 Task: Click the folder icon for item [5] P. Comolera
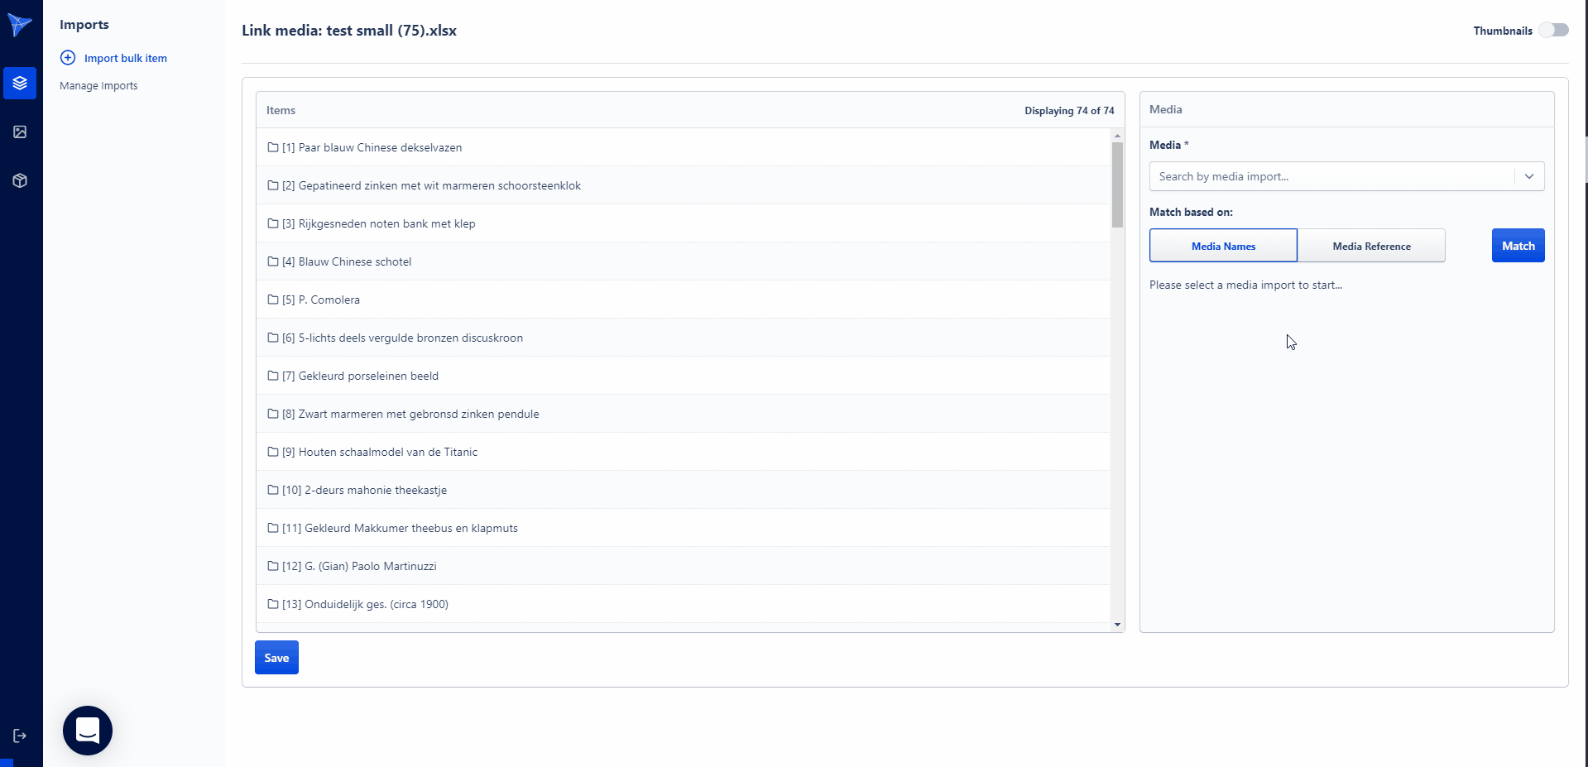click(x=272, y=300)
